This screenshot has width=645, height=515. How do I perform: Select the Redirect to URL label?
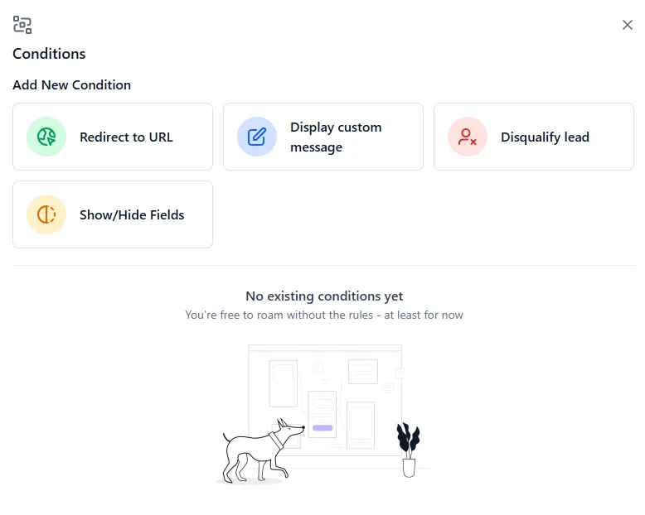coord(126,137)
